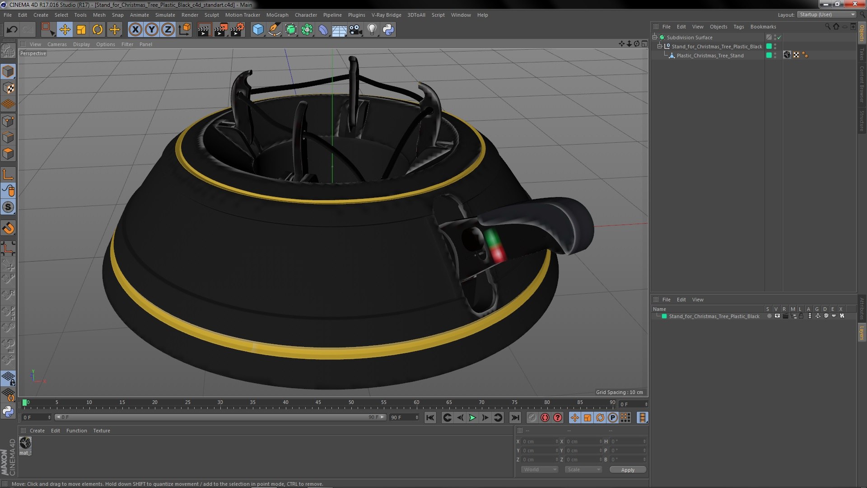Click the green layer color swatch
This screenshot has width=867, height=488.
tap(664, 316)
